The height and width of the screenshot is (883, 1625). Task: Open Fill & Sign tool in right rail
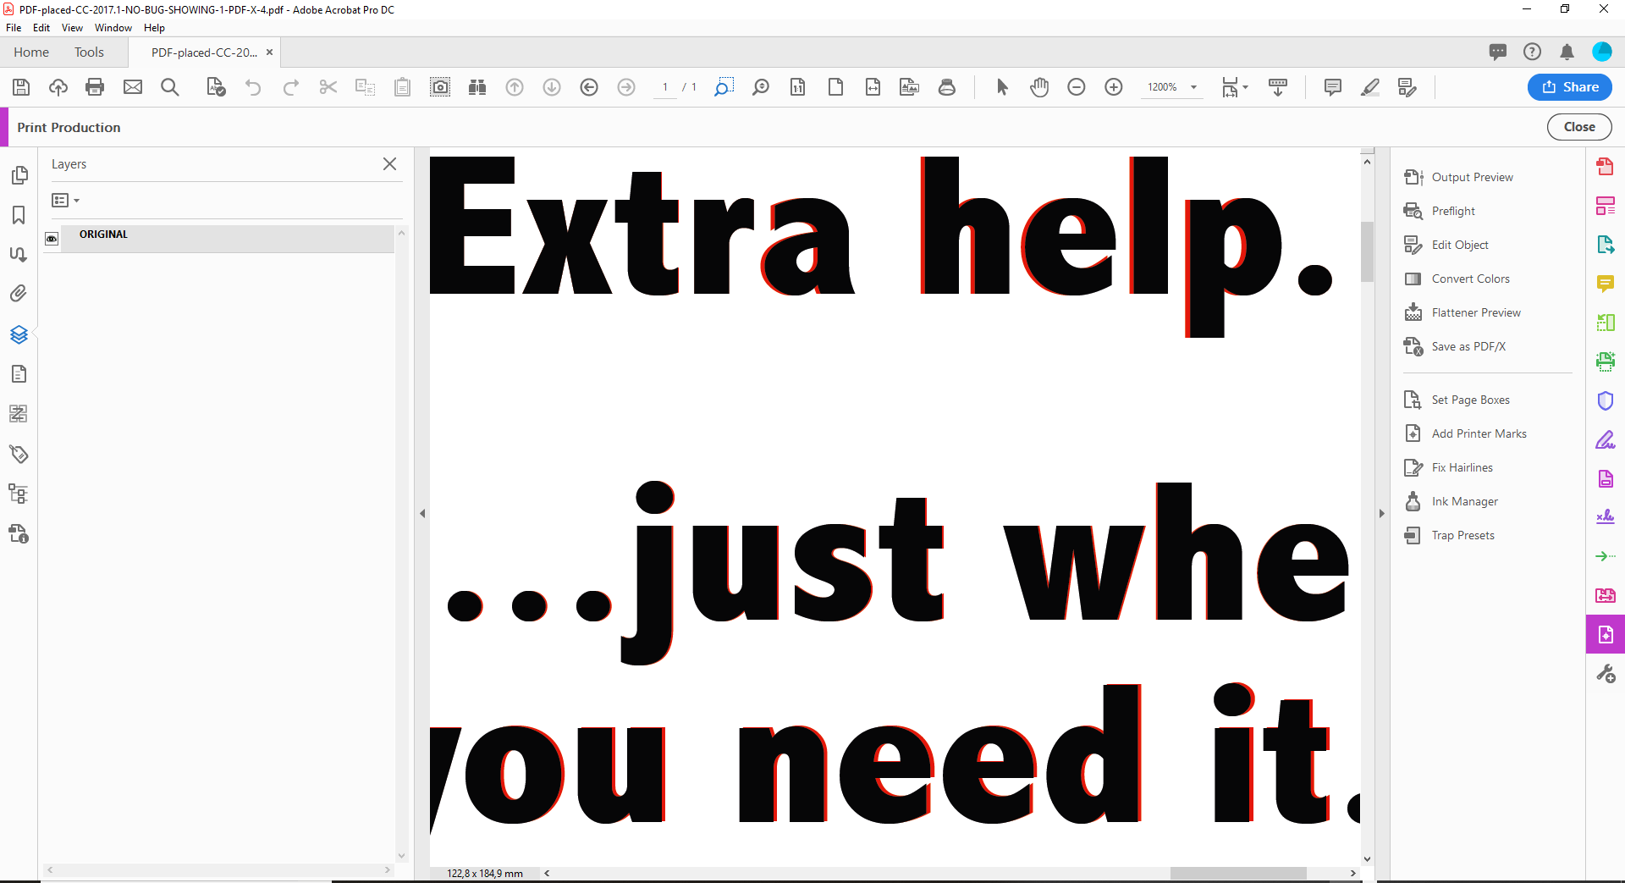[1606, 440]
